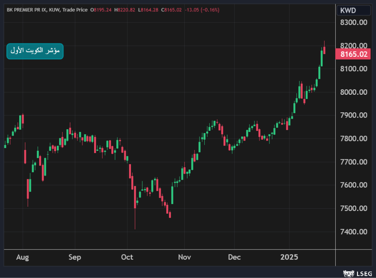Click the 2025 year marker on time axis

pyautogui.click(x=289, y=257)
